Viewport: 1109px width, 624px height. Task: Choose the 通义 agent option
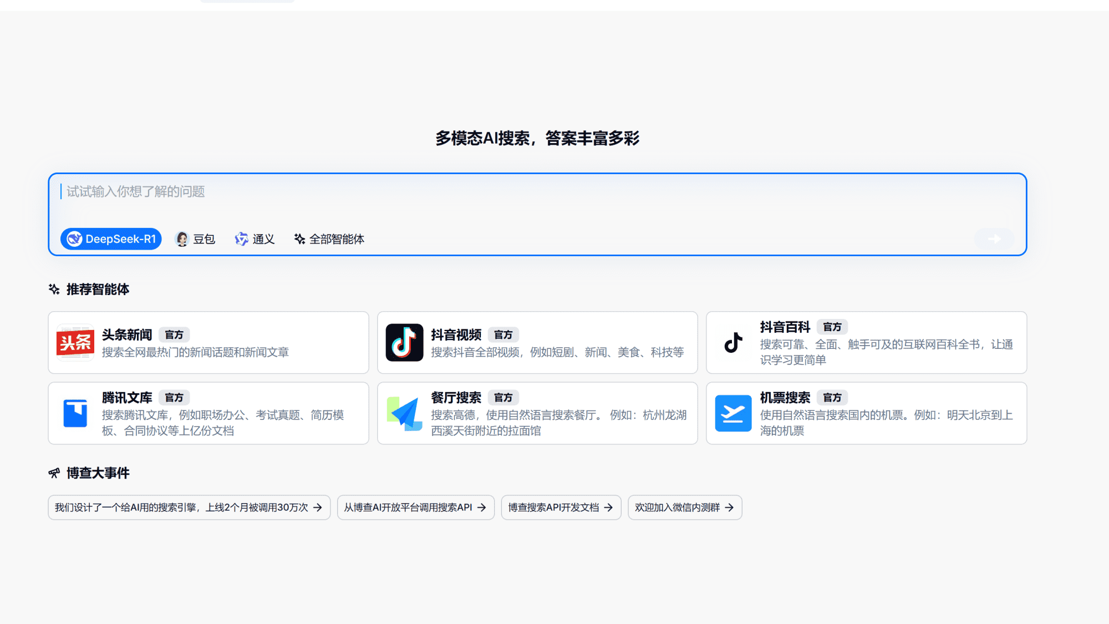(x=255, y=239)
